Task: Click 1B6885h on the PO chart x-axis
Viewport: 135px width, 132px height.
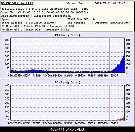Action: point(103,123)
